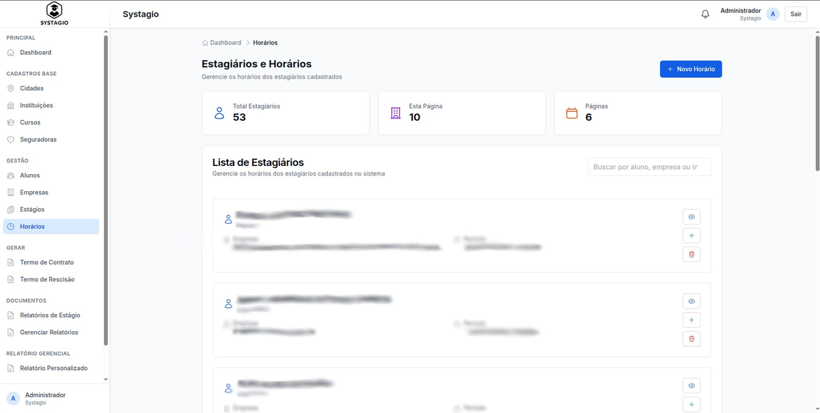Show second intern's details with eye icon
Screen dimensions: 820x413
coord(692,301)
